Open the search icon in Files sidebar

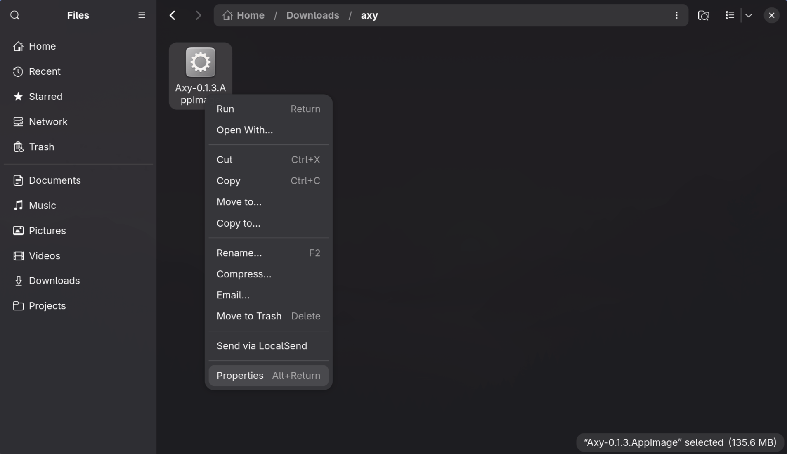pos(15,15)
